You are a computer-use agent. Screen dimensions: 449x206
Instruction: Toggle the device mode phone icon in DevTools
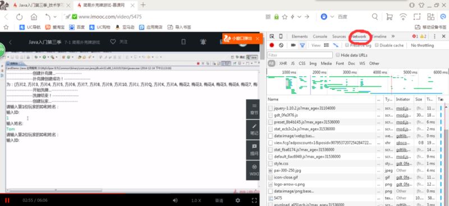tap(281, 36)
